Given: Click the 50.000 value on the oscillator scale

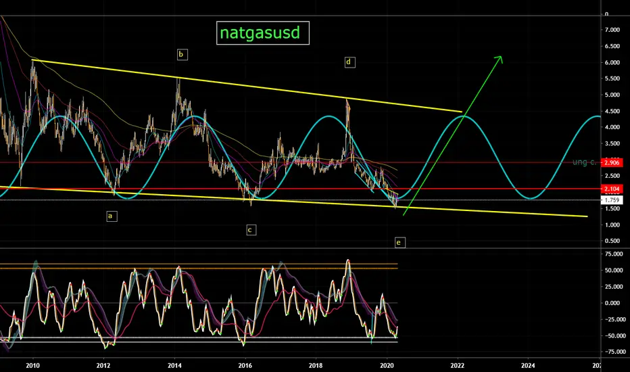Looking at the screenshot, I should (614, 271).
